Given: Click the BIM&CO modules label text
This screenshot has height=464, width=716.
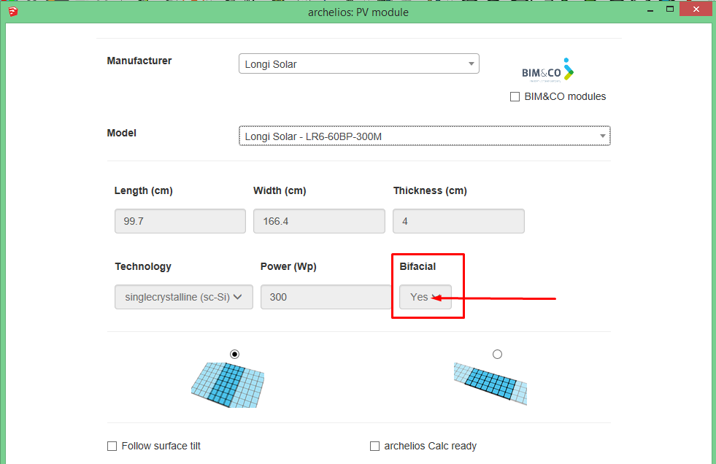Looking at the screenshot, I should 565,97.
